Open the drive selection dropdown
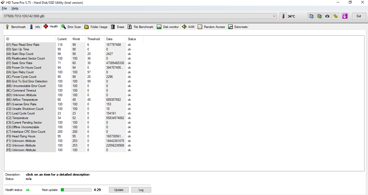The width and height of the screenshot is (368, 195). [x=140, y=16]
